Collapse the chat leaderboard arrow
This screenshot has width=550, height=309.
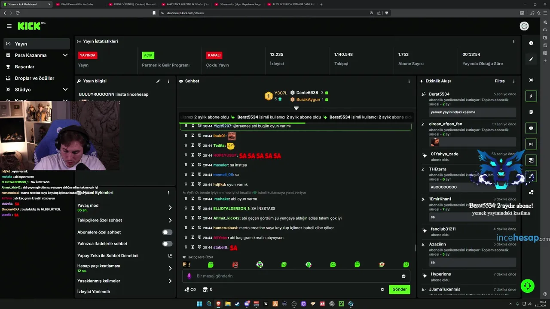(296, 108)
